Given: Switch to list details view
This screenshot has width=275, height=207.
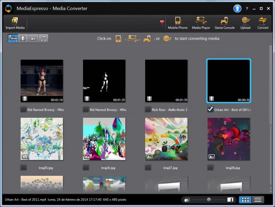Looking at the screenshot, I should pos(258,200).
